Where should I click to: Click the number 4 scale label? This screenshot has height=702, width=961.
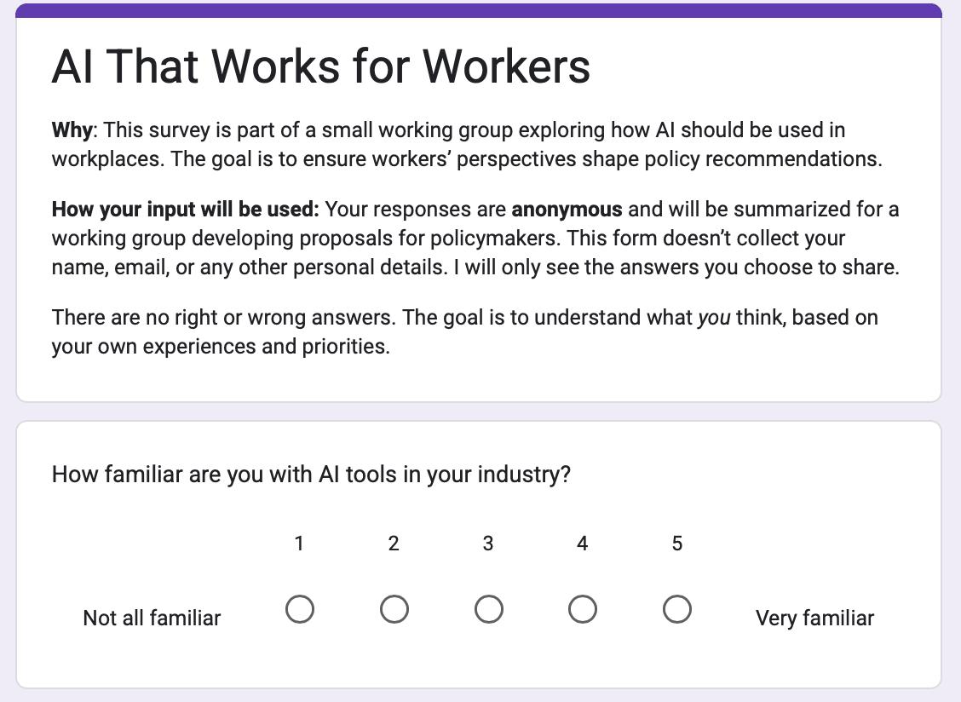coord(582,544)
